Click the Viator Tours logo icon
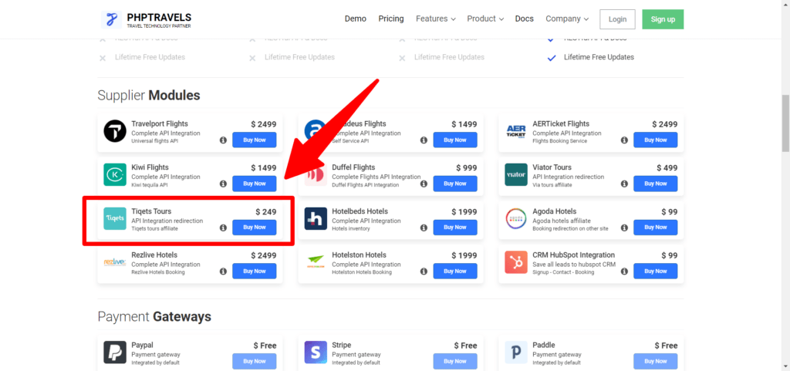The height and width of the screenshot is (371, 790). click(x=516, y=174)
